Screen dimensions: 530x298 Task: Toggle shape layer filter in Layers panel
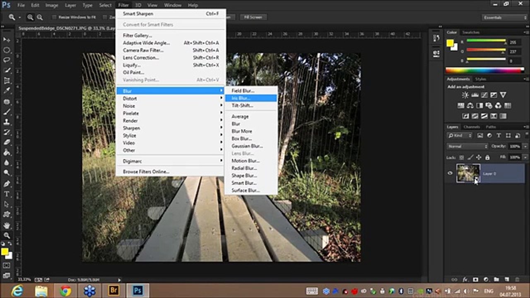pyautogui.click(x=508, y=135)
